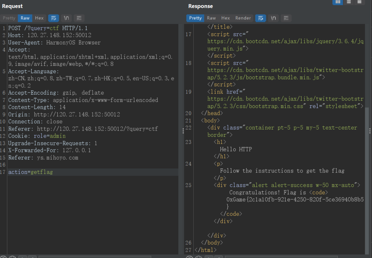This screenshot has width=372, height=258.
Task: Click the Response panel vertical scrollbar
Action: click(x=368, y=180)
